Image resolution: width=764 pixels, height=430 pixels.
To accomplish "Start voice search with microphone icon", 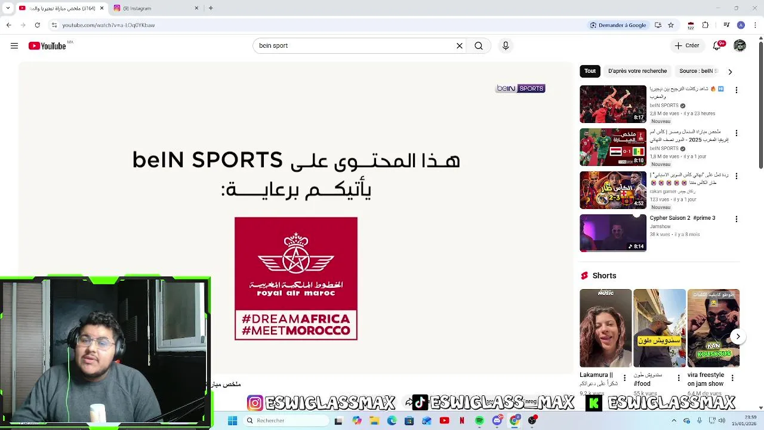I will (x=506, y=46).
